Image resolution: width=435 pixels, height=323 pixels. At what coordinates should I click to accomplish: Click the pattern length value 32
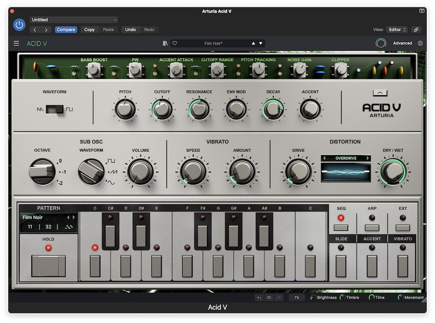tap(48, 227)
